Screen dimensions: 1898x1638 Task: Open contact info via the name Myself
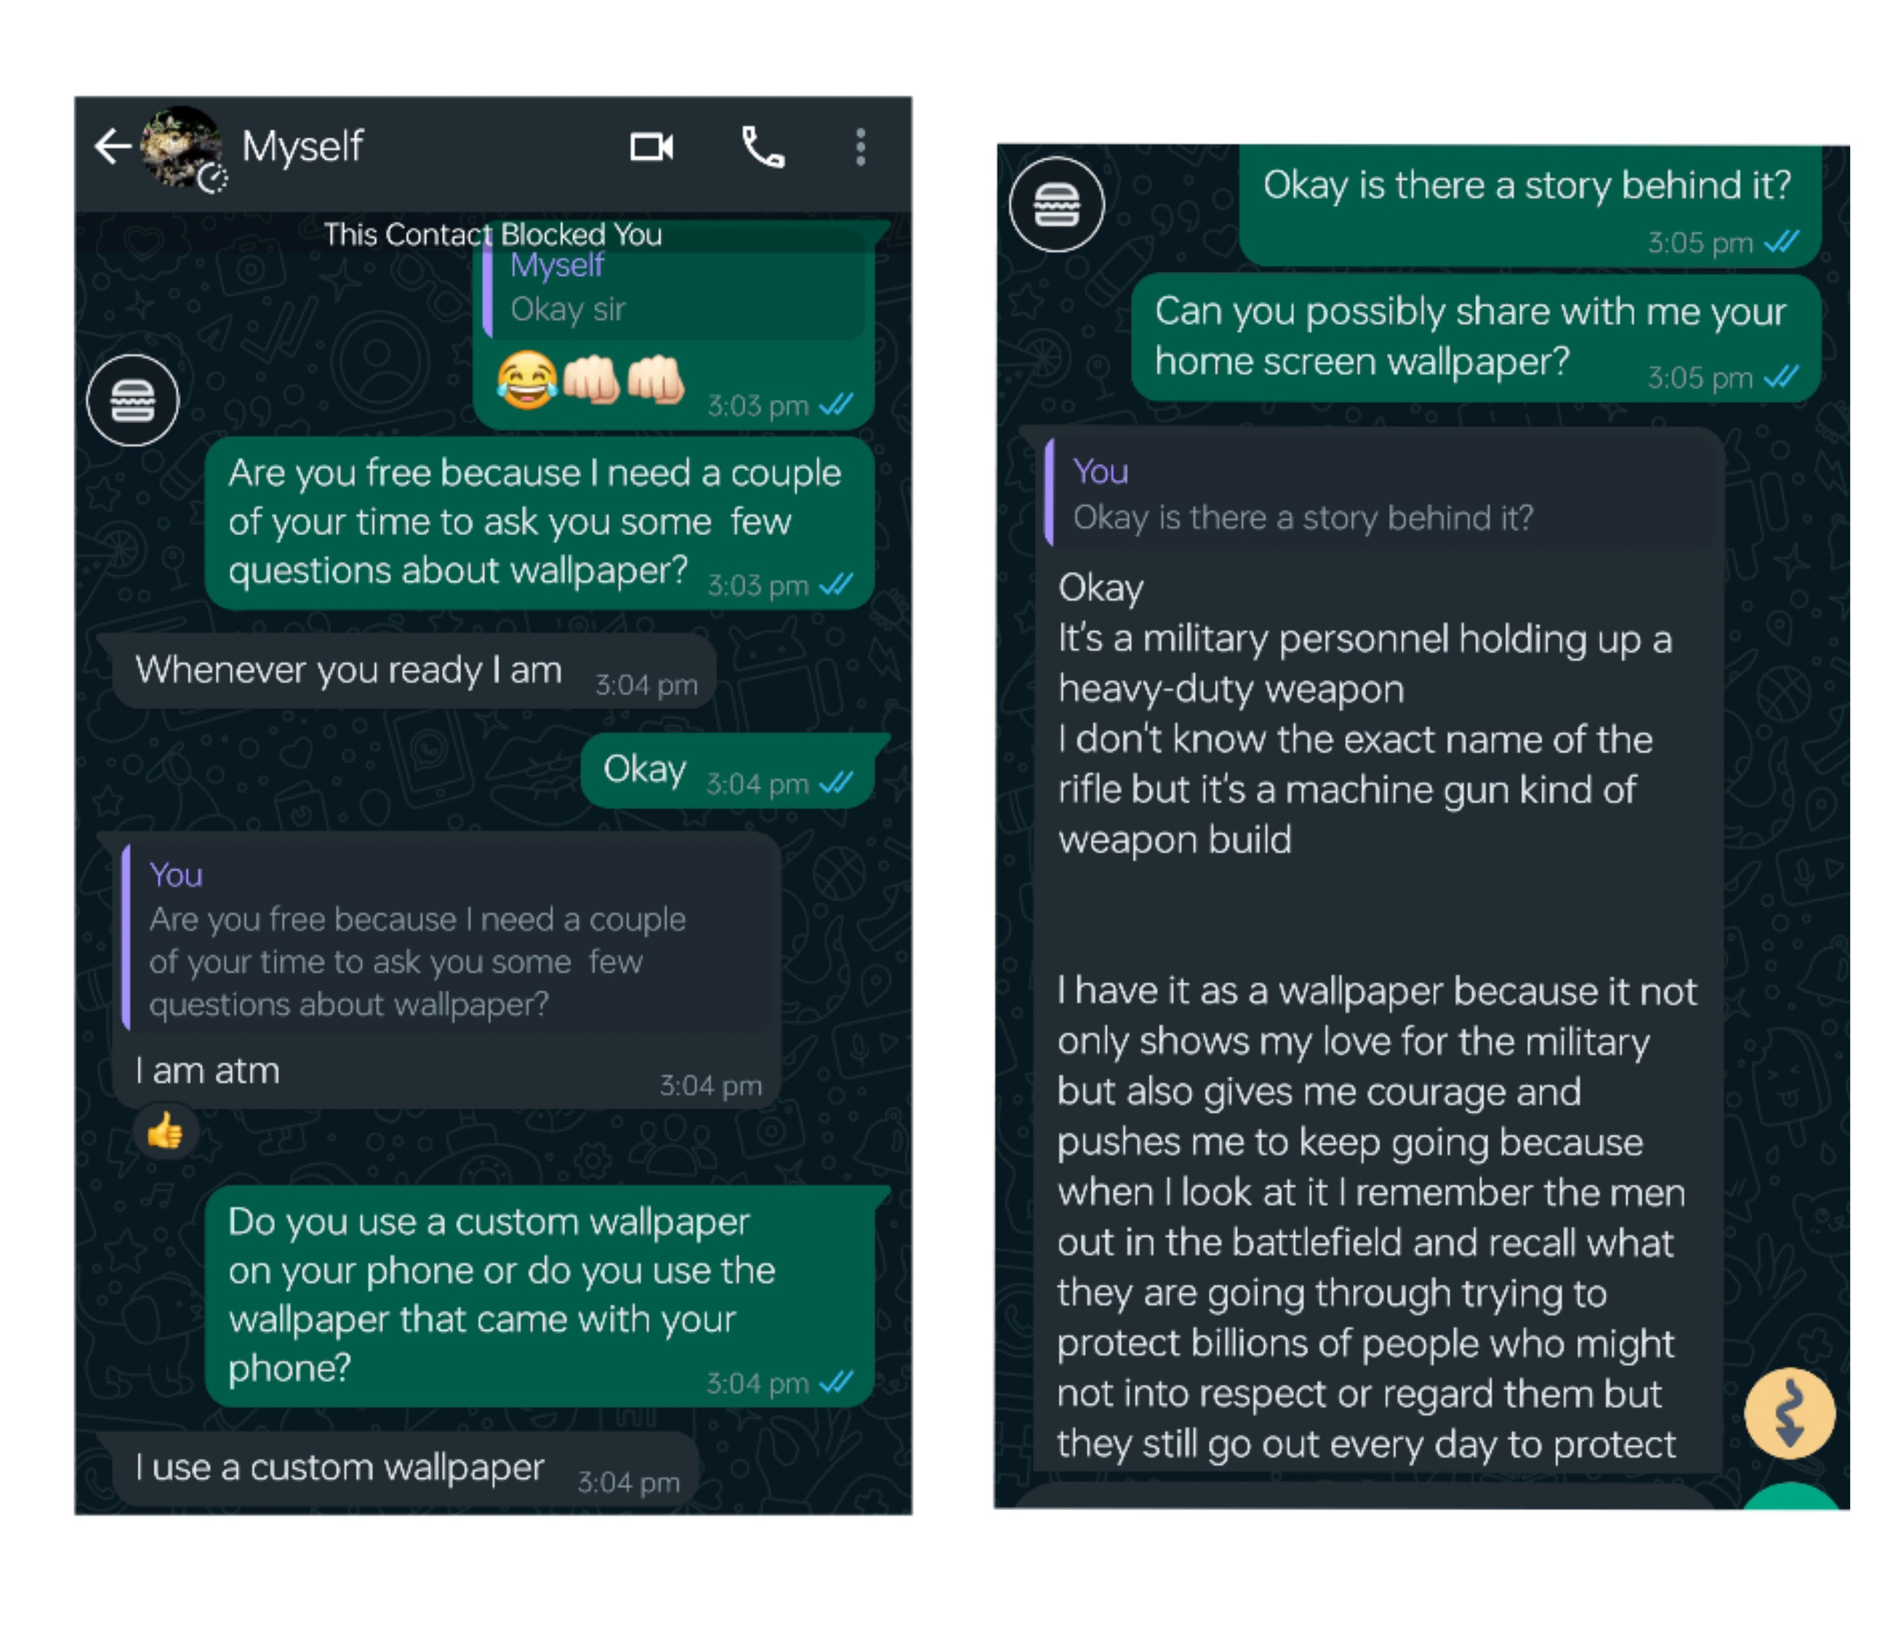tap(303, 147)
